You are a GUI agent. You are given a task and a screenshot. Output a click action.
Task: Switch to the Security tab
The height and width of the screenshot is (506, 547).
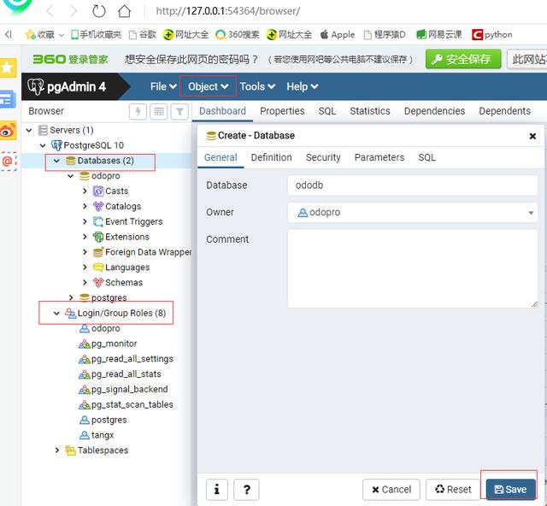[x=323, y=157]
